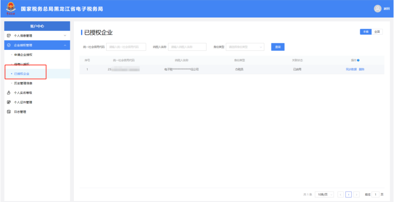Go to previous page arrow
394x202 pixels.
coord(341,194)
